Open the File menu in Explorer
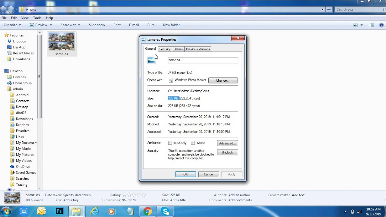386x217 pixels. (4, 18)
